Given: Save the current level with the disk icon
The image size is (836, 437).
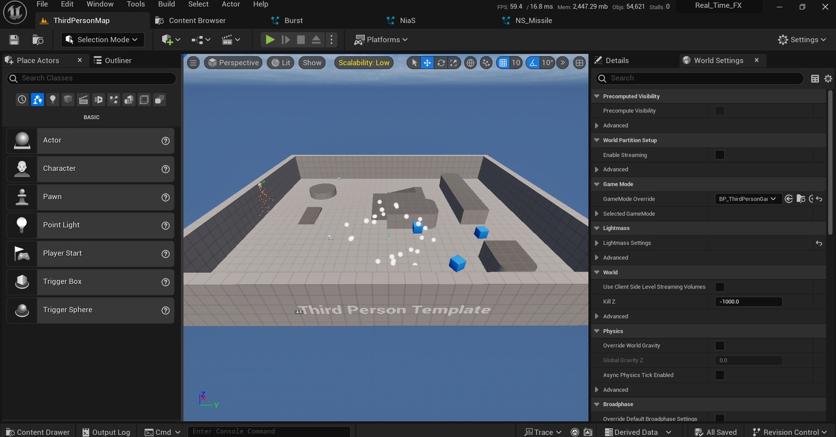Looking at the screenshot, I should click(x=14, y=40).
